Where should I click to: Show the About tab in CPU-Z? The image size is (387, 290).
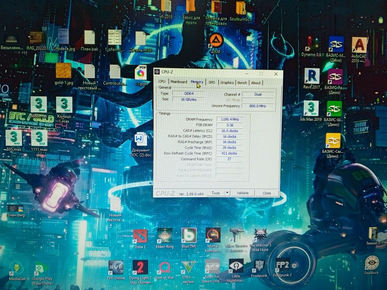pos(256,83)
